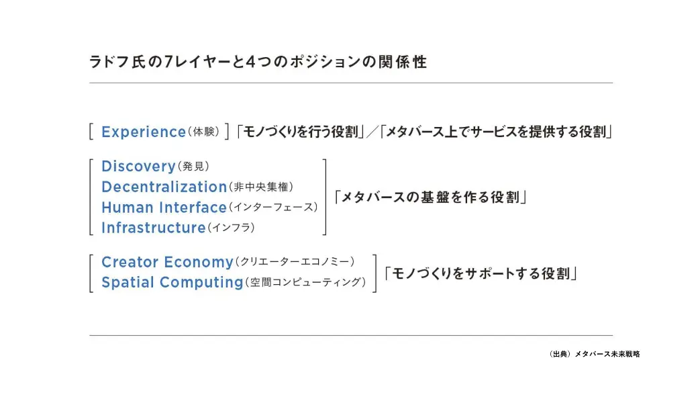Click the right bracket after Spatial Computing group
Screen dimensions: 698x393
click(375, 273)
